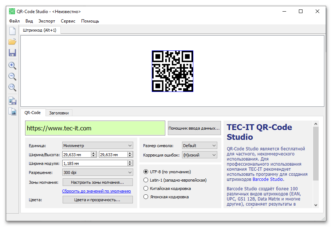Expand the Разрешение 300 dpi dropdown
Viewport: 332px width, 227px height.
click(98, 173)
